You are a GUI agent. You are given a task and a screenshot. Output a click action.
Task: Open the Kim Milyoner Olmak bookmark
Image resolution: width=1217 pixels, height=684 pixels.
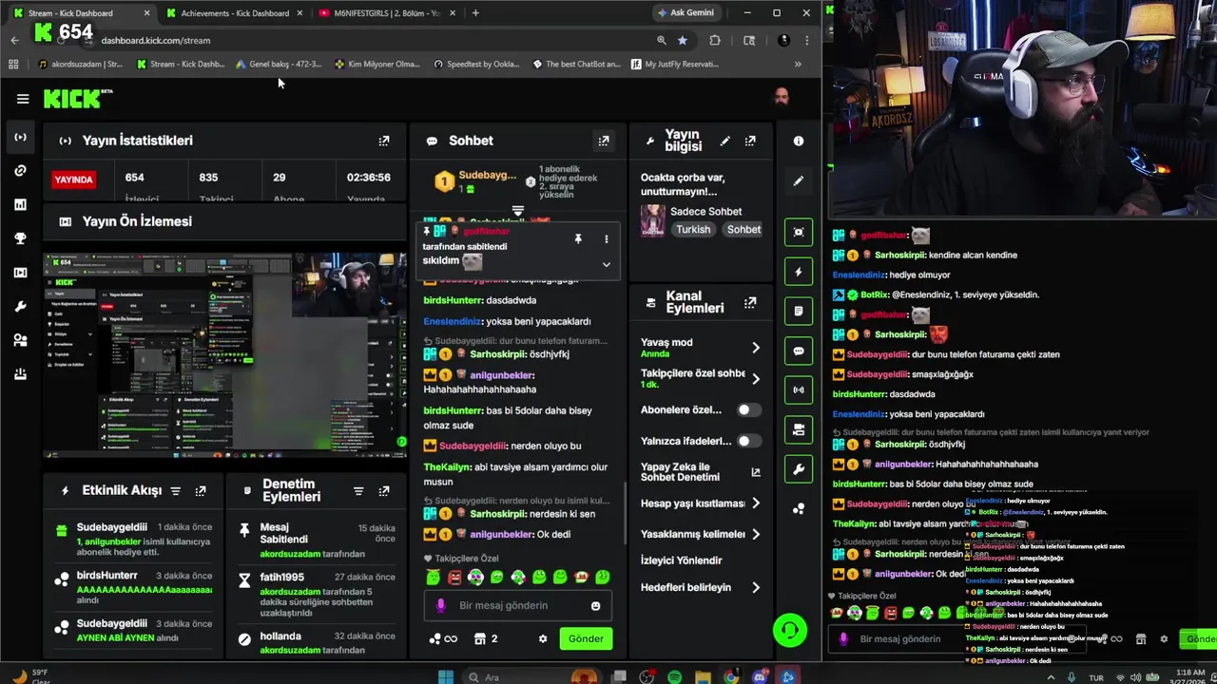[x=377, y=65]
